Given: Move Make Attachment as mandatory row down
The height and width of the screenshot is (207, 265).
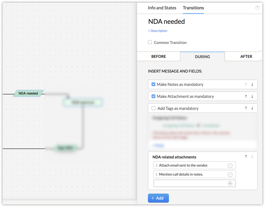Looking at the screenshot, I should [252, 96].
